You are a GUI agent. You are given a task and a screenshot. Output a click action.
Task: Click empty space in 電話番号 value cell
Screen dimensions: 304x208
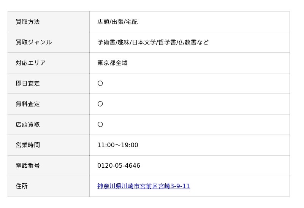point(213,166)
